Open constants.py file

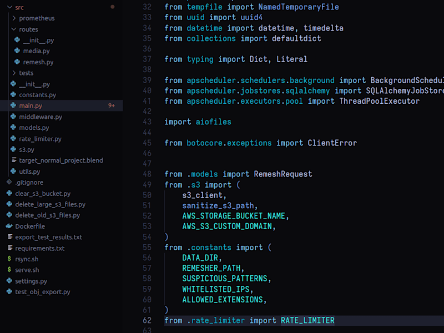(37, 95)
